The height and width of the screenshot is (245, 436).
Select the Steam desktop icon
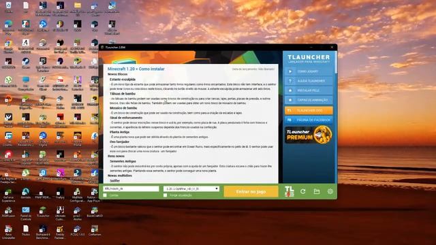coord(26,63)
